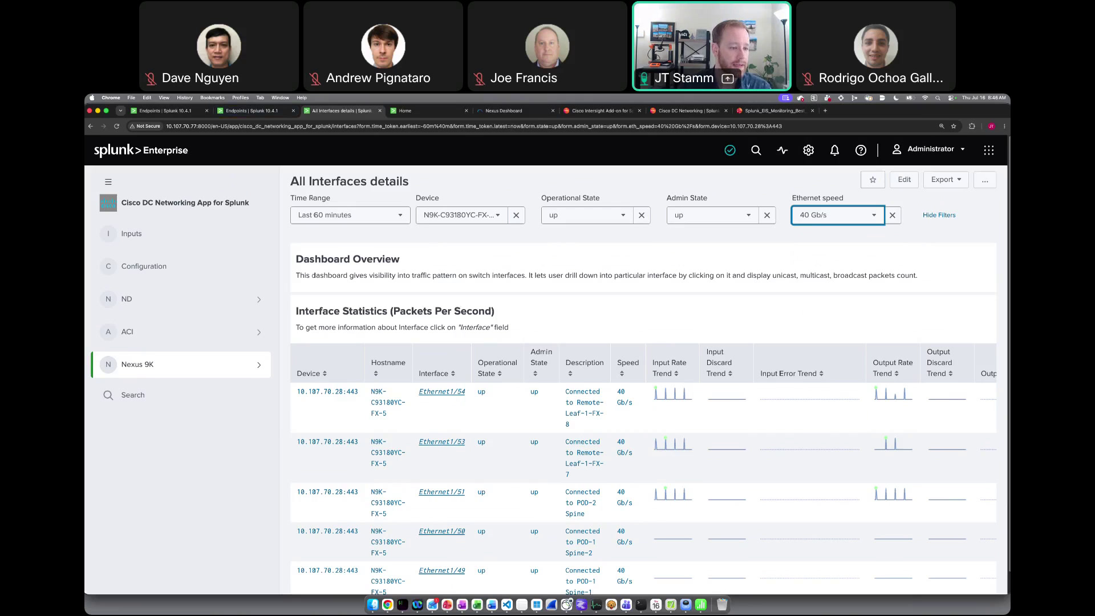Favorite this dashboard with star icon
Screen dimensions: 1095x616
pos(873,180)
